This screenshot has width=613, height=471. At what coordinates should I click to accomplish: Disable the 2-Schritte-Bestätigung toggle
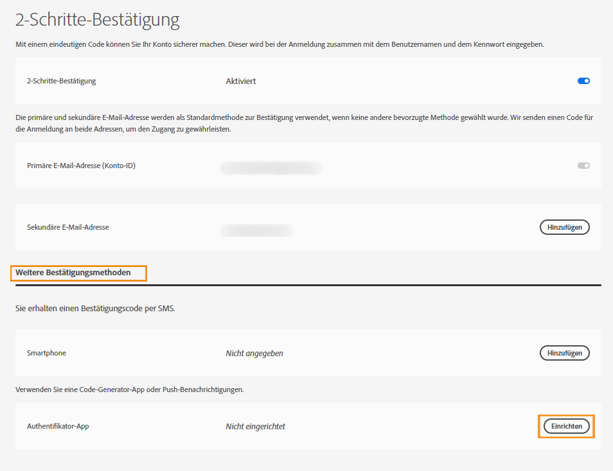point(583,81)
